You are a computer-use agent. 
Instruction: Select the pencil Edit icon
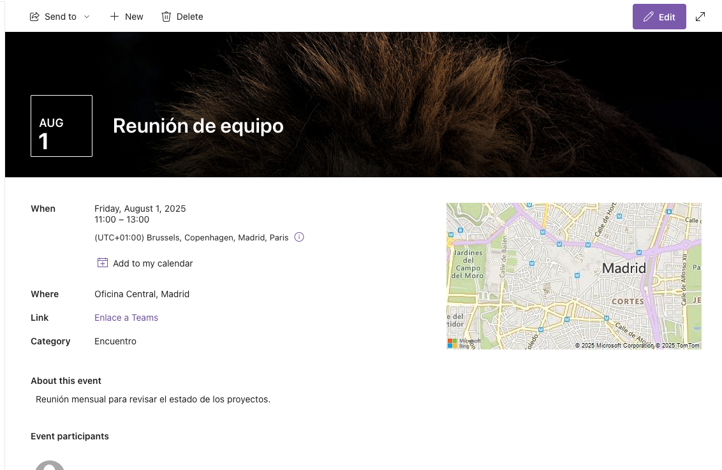click(x=649, y=17)
